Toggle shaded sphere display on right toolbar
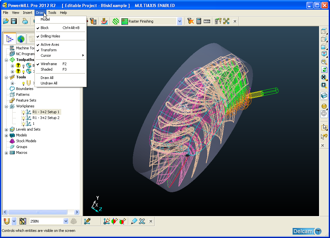The width and height of the screenshot is (330, 238). (x=324, y=106)
